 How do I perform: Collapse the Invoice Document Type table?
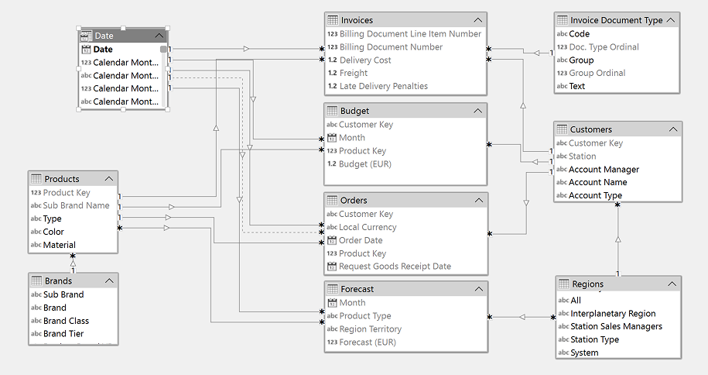[x=671, y=20]
